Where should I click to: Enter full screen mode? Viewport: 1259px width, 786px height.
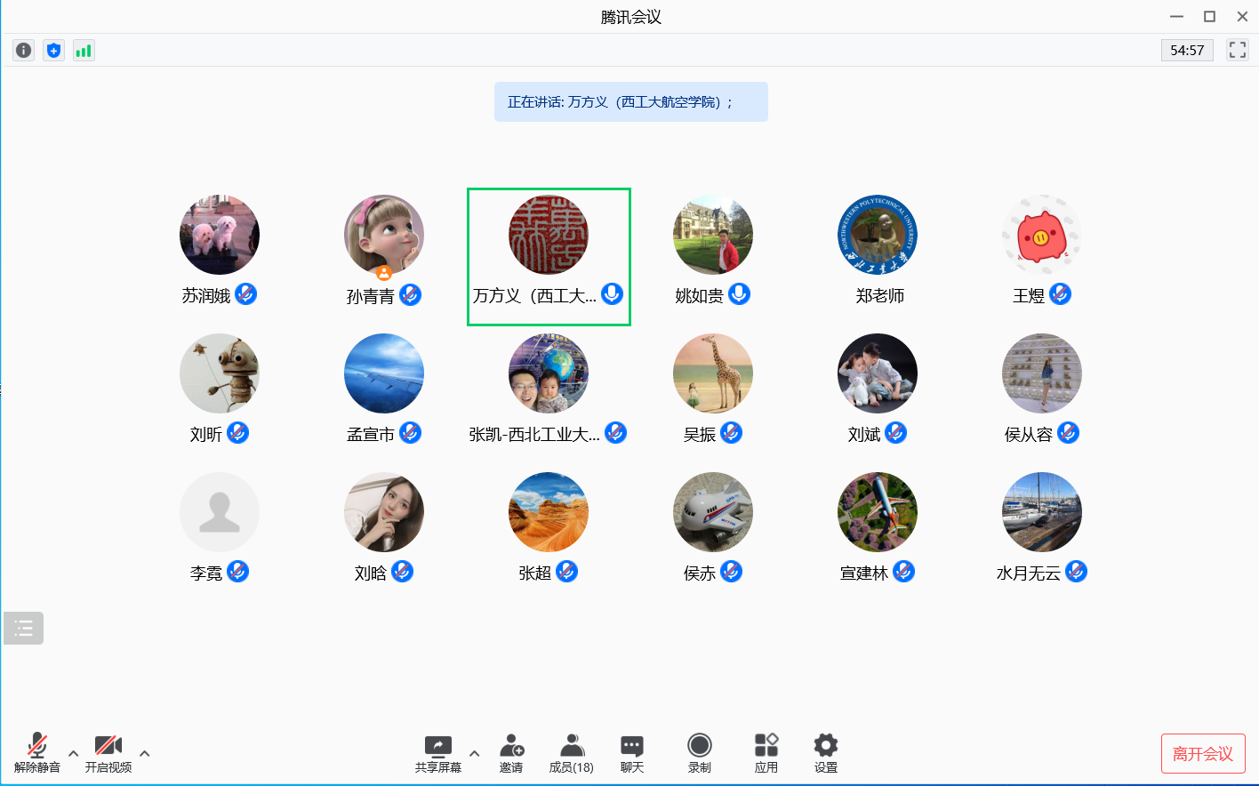tap(1237, 50)
